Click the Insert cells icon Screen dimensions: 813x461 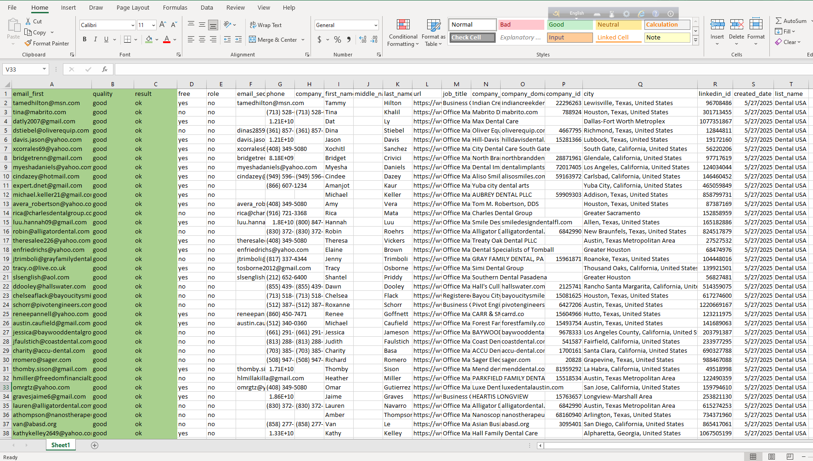[717, 25]
